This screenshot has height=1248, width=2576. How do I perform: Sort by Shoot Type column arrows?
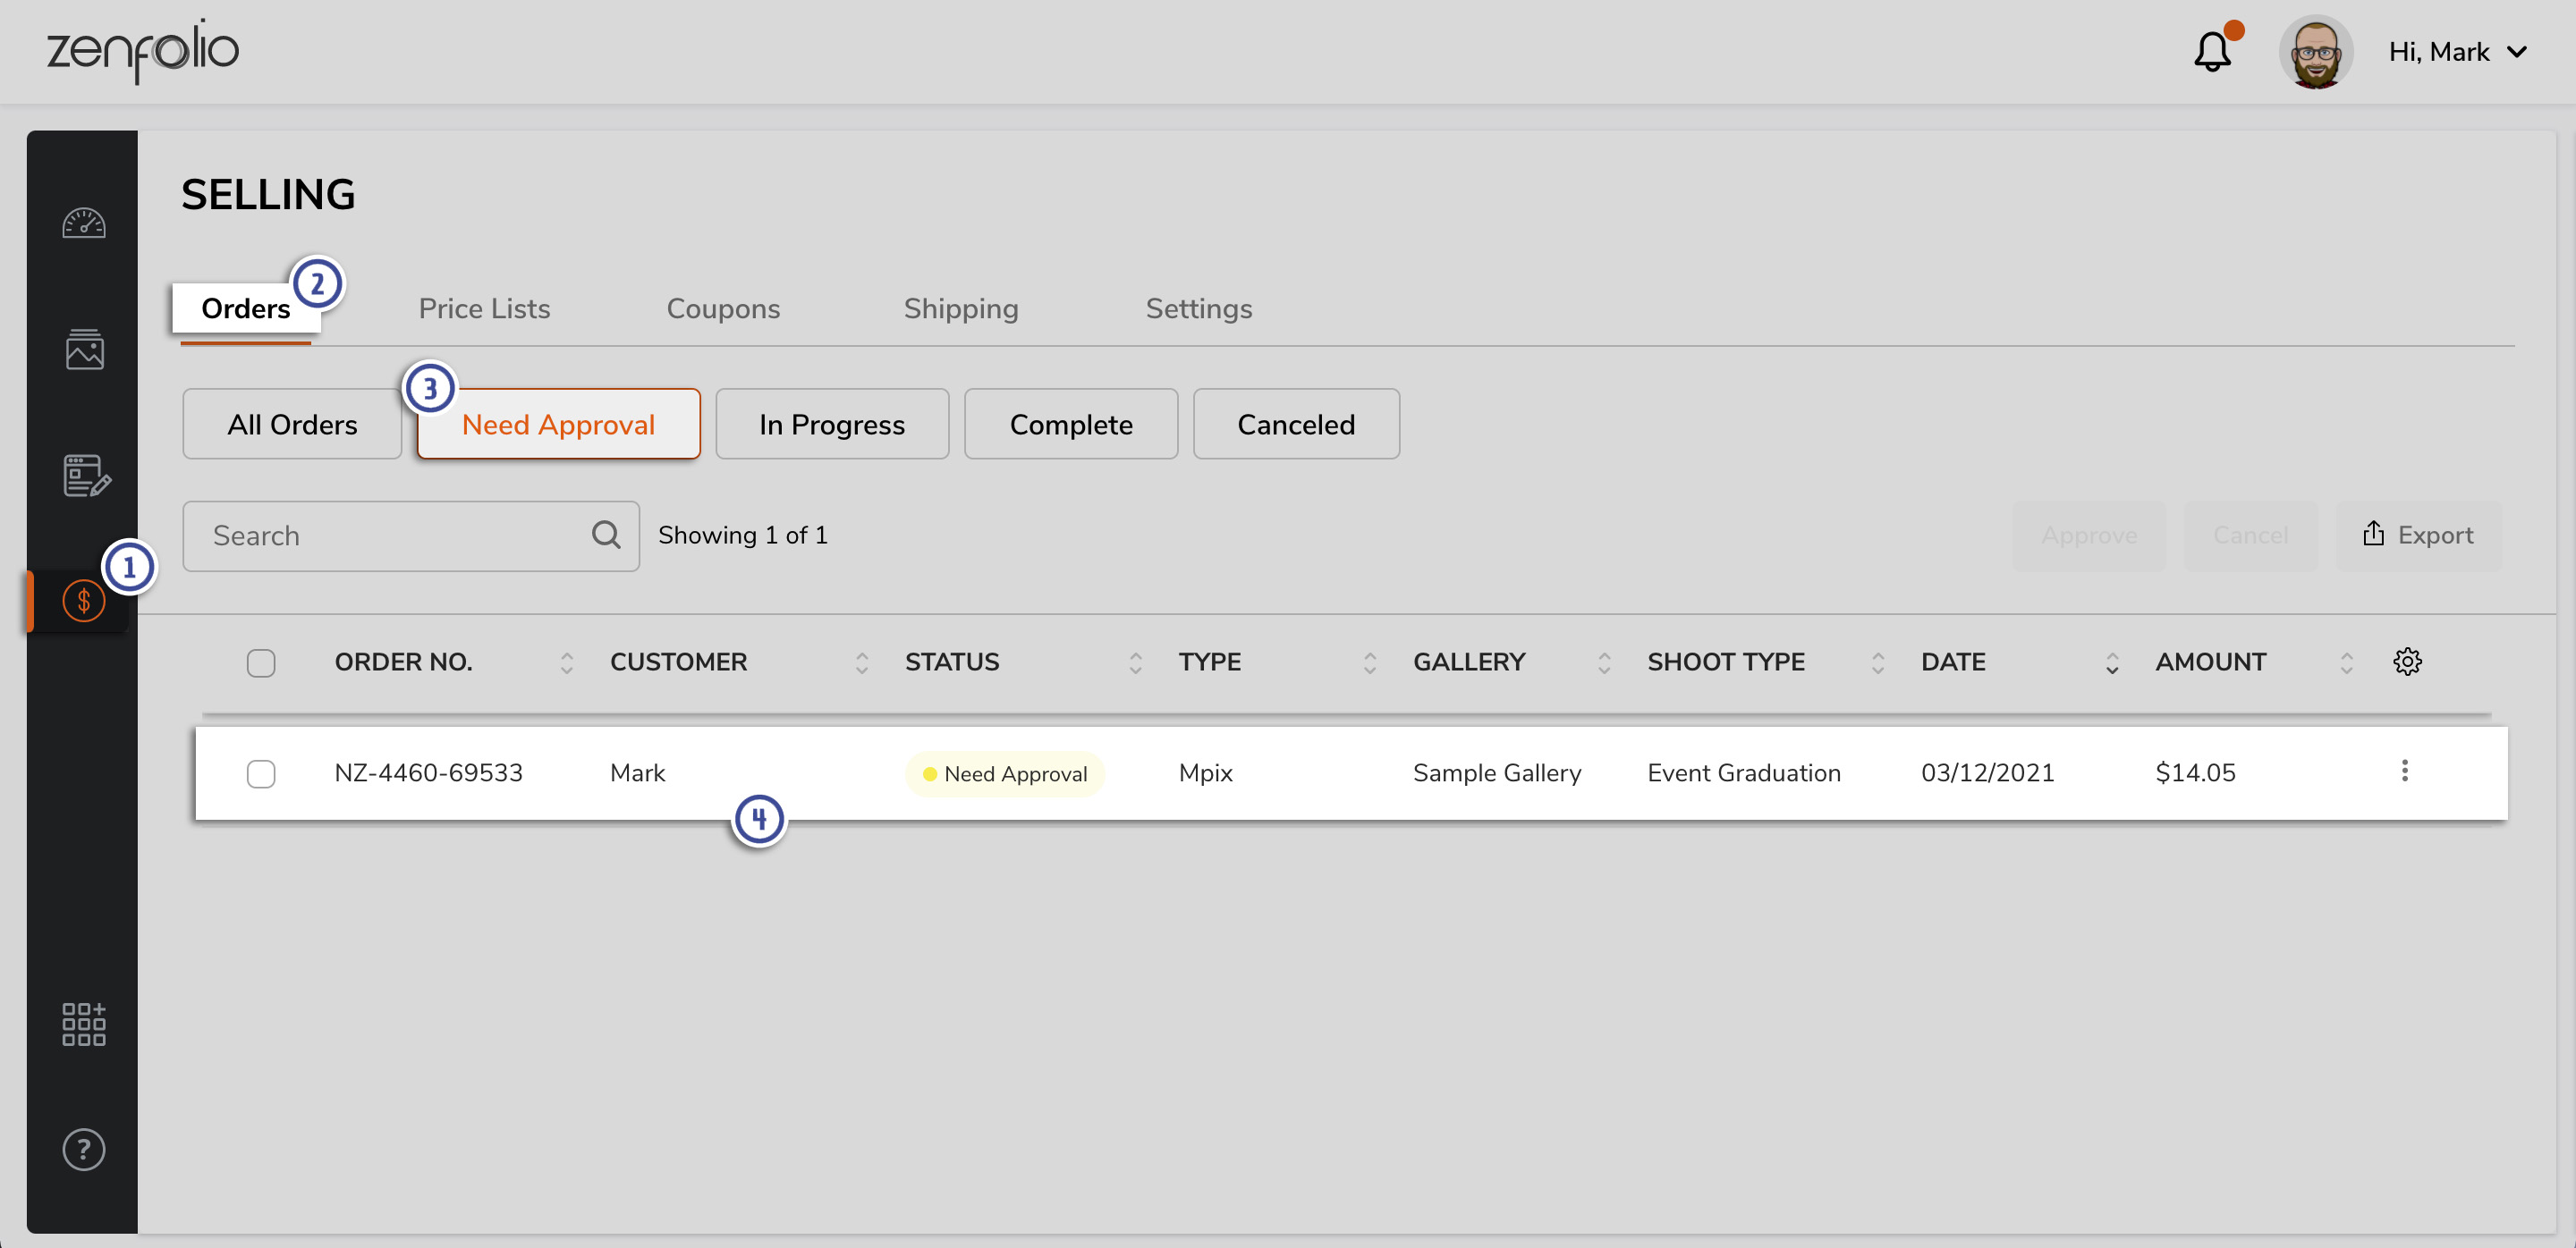[x=1877, y=662]
